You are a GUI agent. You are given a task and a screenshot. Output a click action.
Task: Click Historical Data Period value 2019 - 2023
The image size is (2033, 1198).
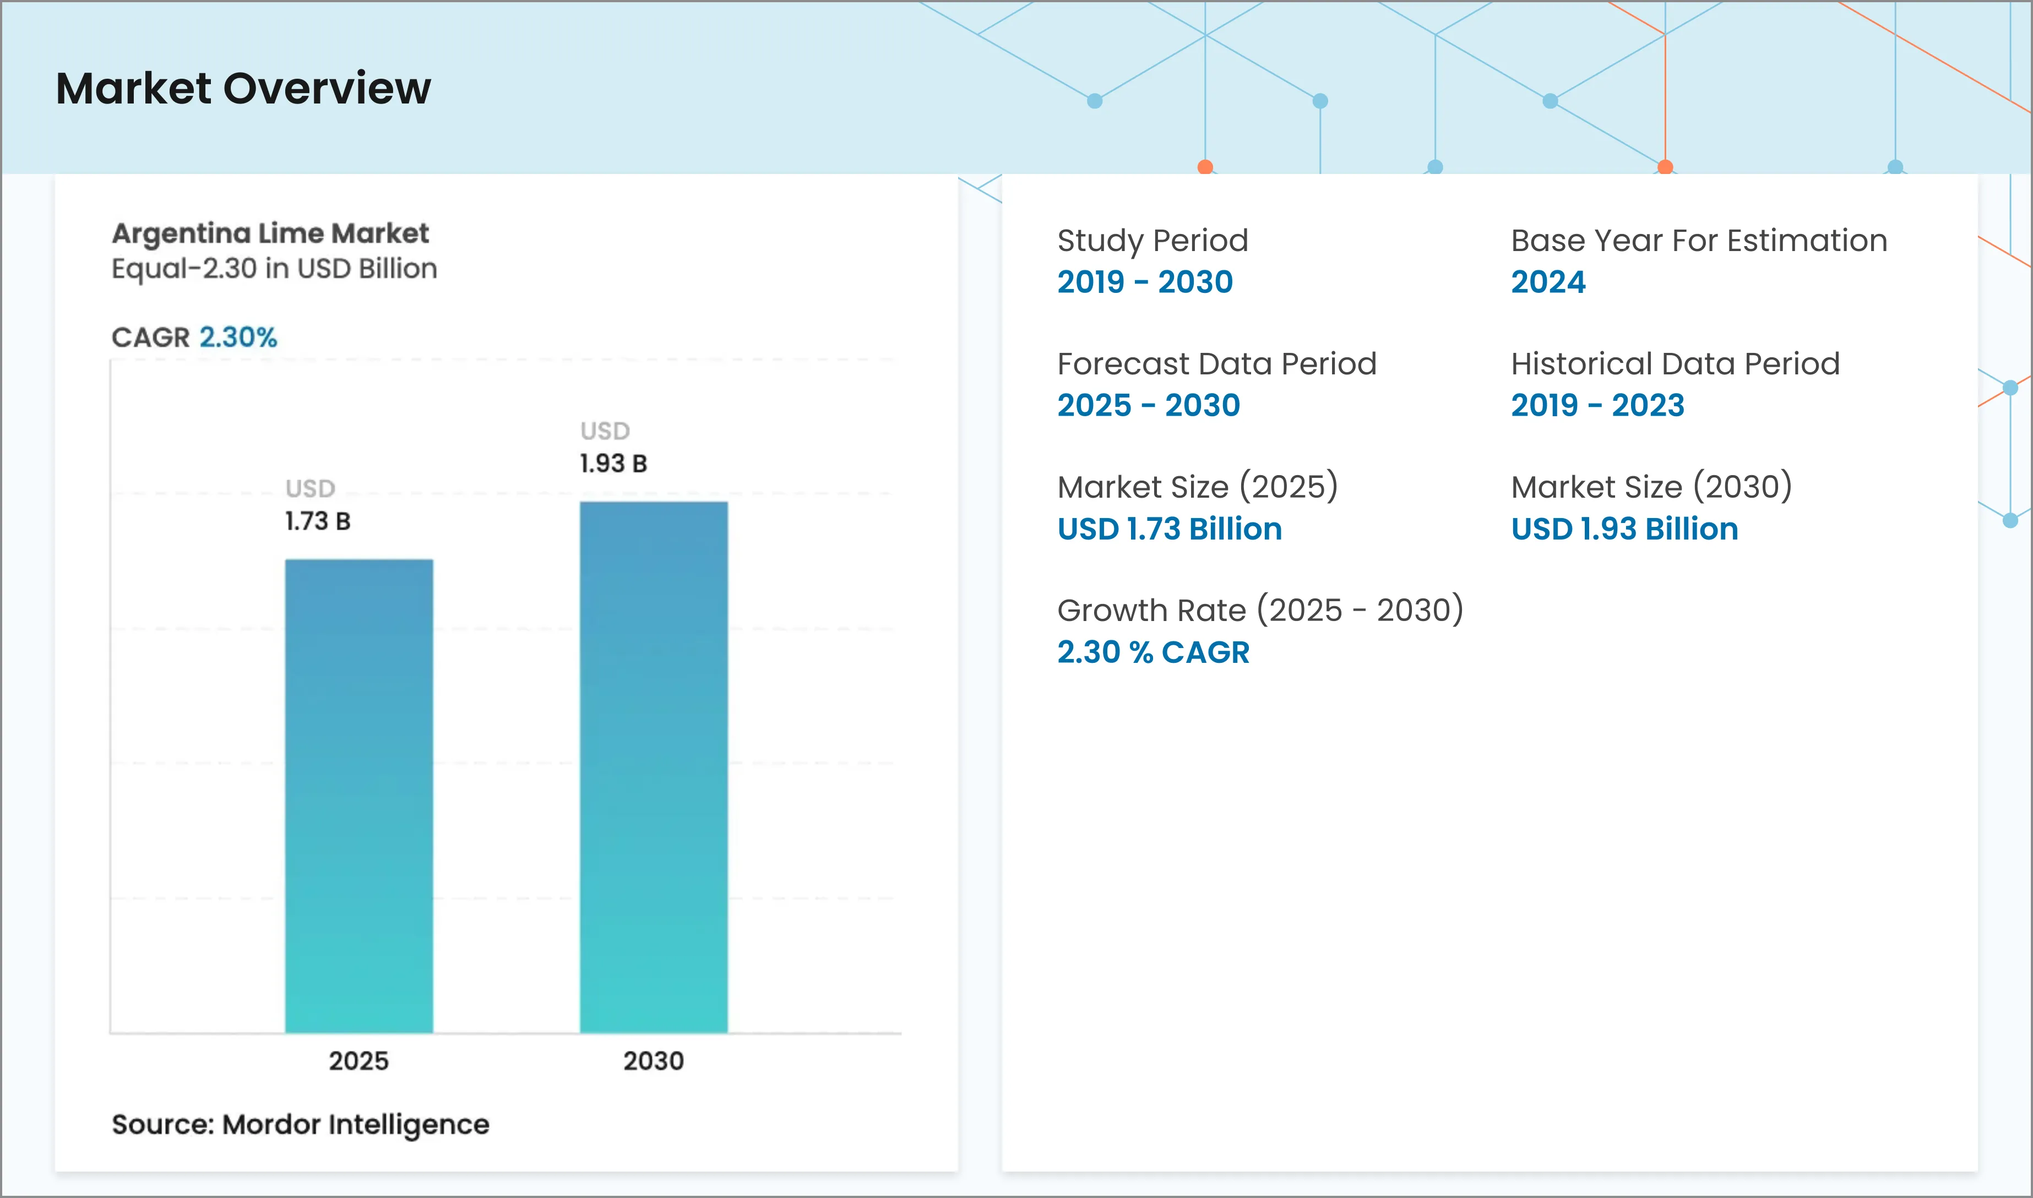[1597, 405]
